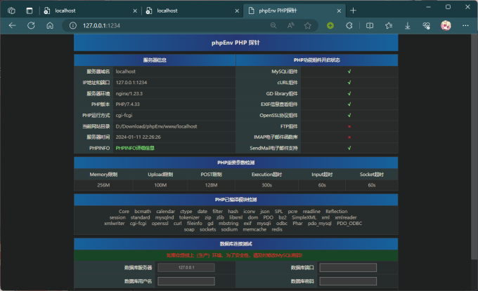The height and width of the screenshot is (291, 478).
Task: Open the settings and more menu
Action: coord(465,25)
